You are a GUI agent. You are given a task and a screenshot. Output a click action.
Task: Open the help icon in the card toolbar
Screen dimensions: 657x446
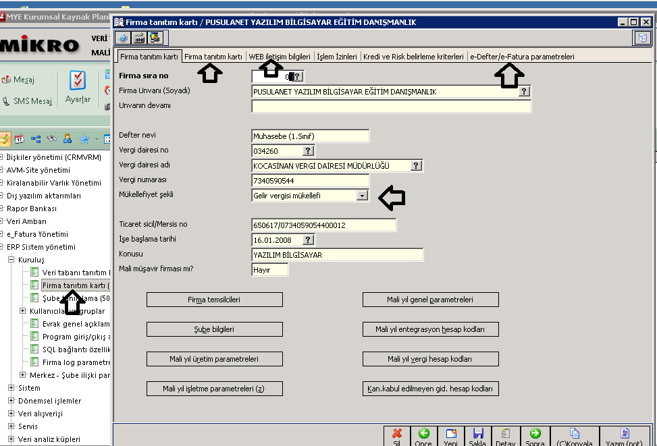[x=123, y=38]
